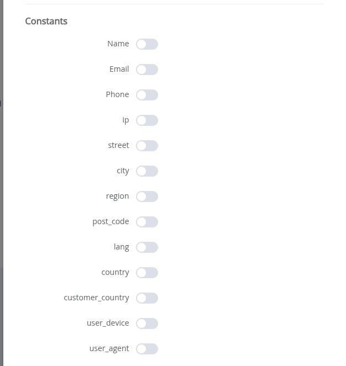The image size is (346, 366).
Task: Toggle the user_agent switch
Action: pyautogui.click(x=147, y=349)
